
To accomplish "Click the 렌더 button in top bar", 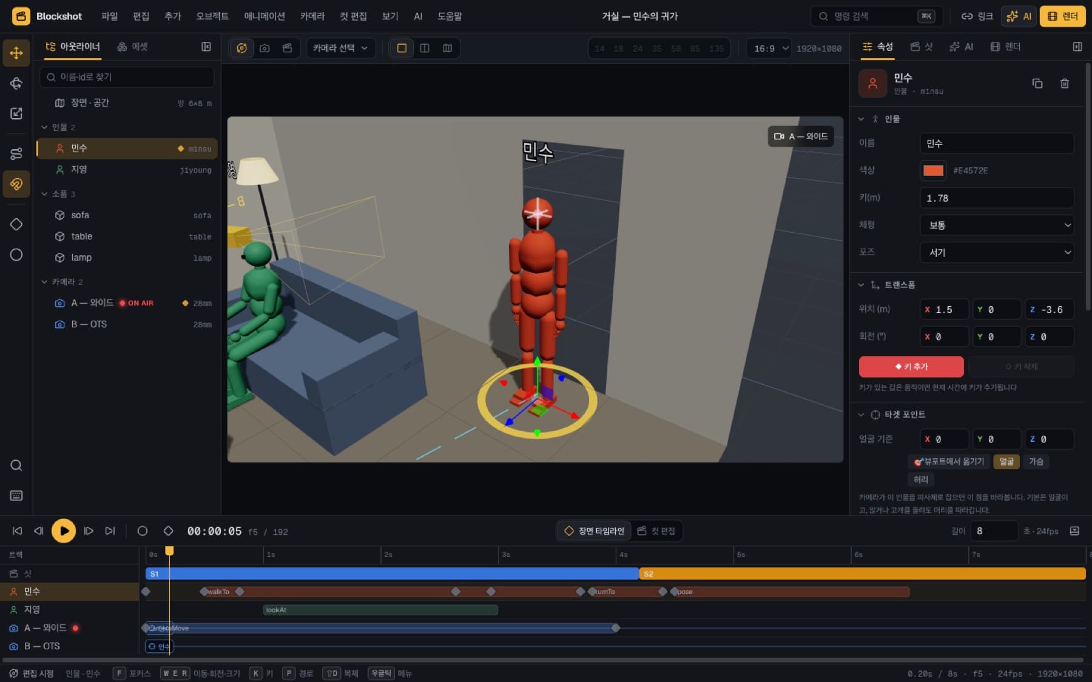I will (1062, 16).
